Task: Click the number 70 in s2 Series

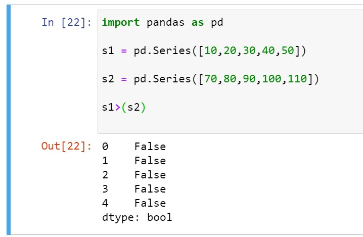Action: coord(210,79)
